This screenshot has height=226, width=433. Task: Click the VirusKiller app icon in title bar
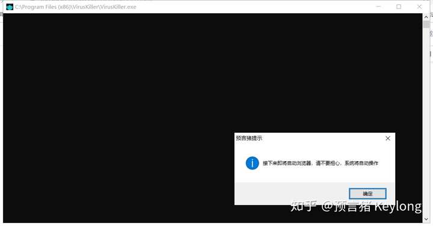(x=10, y=7)
